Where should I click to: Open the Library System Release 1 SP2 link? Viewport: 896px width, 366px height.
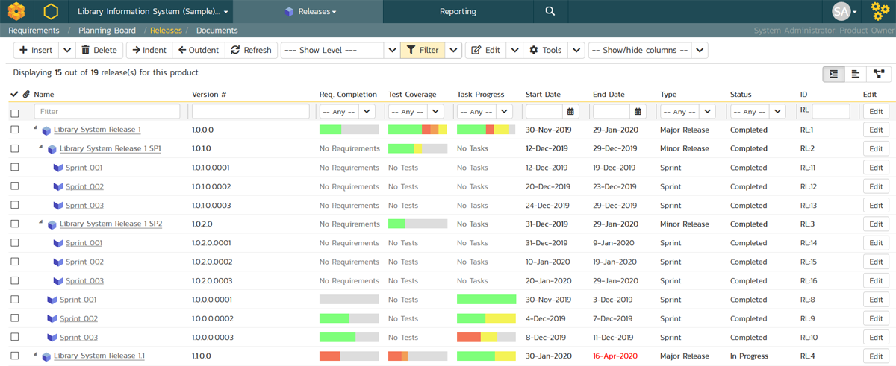(x=111, y=224)
